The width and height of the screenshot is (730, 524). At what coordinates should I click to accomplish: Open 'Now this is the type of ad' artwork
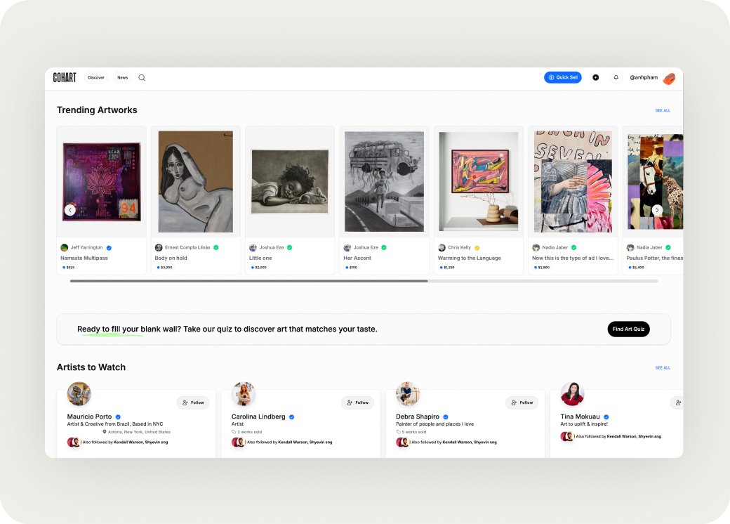(573, 182)
